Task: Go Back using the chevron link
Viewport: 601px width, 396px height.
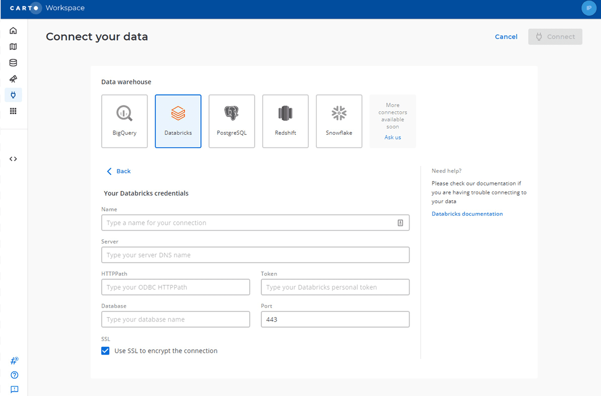Action: 119,171
